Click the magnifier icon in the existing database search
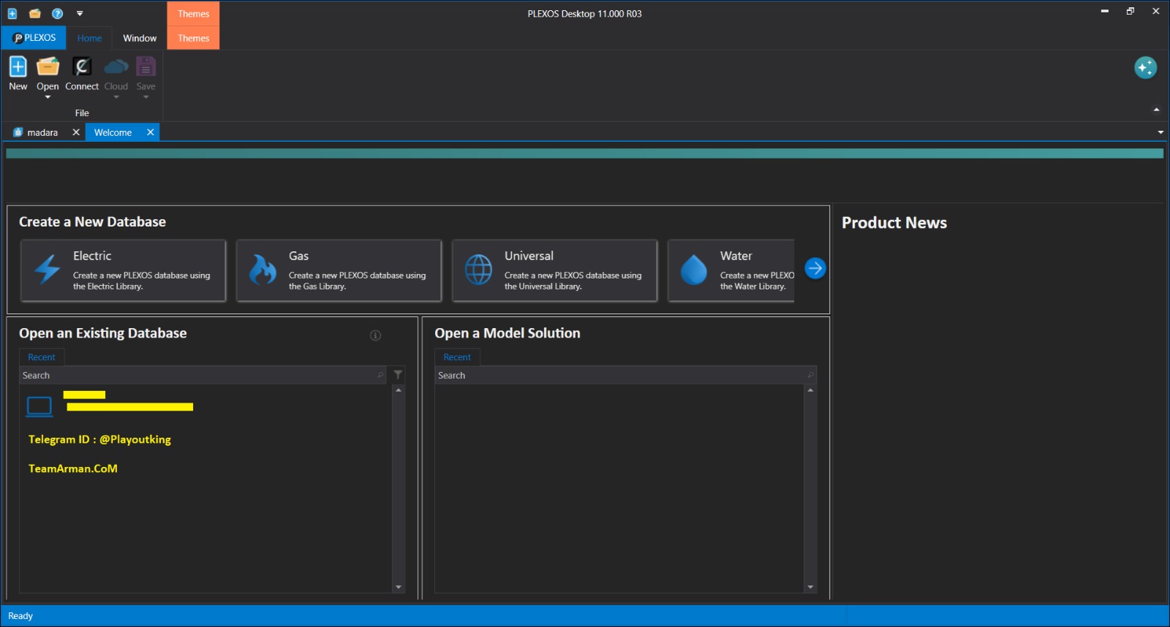This screenshot has width=1170, height=627. [x=380, y=376]
